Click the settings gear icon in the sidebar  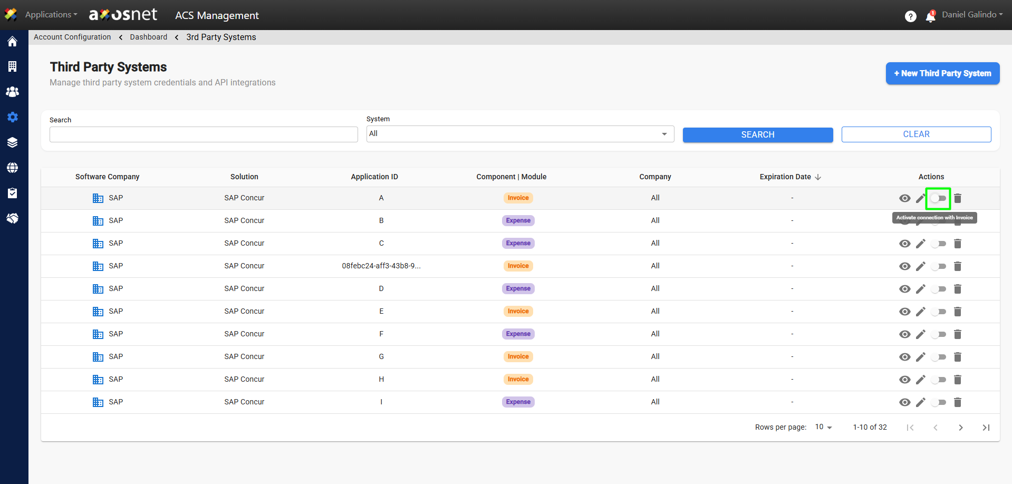(13, 117)
